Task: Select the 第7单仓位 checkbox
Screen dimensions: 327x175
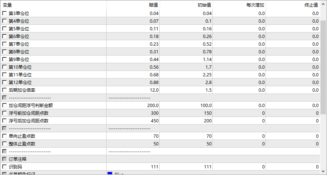Action: click(x=4, y=44)
